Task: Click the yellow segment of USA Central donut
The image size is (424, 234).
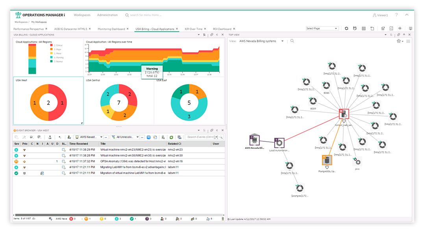Action: tap(107, 111)
